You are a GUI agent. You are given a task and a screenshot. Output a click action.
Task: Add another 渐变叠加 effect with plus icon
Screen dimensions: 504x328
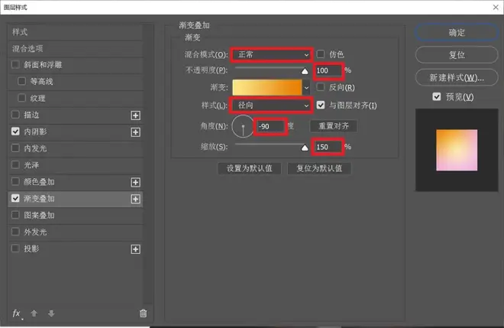coord(136,199)
